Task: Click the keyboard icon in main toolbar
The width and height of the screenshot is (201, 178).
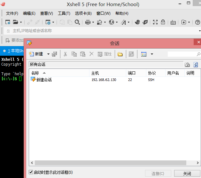Action: (x=173, y=22)
